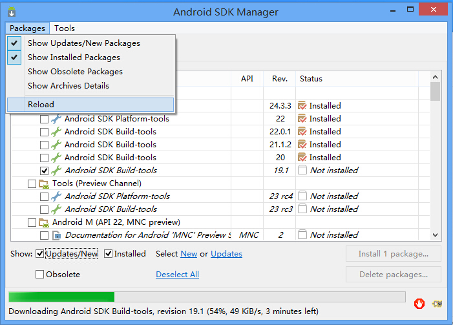Click the Android M folder icon

pos(44,222)
